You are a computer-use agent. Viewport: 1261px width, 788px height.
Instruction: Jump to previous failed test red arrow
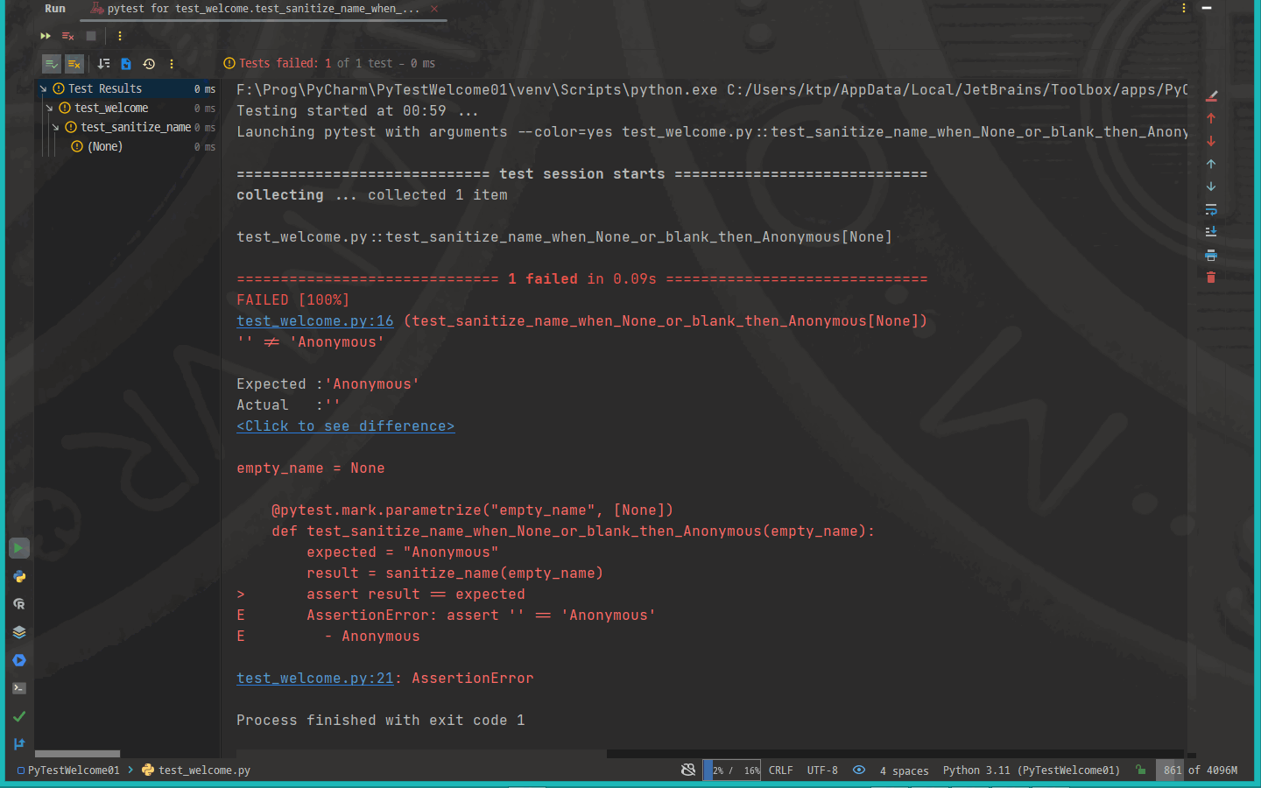[1211, 118]
